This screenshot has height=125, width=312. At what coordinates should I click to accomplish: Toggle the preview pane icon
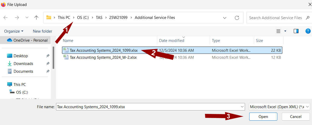pos(296,31)
